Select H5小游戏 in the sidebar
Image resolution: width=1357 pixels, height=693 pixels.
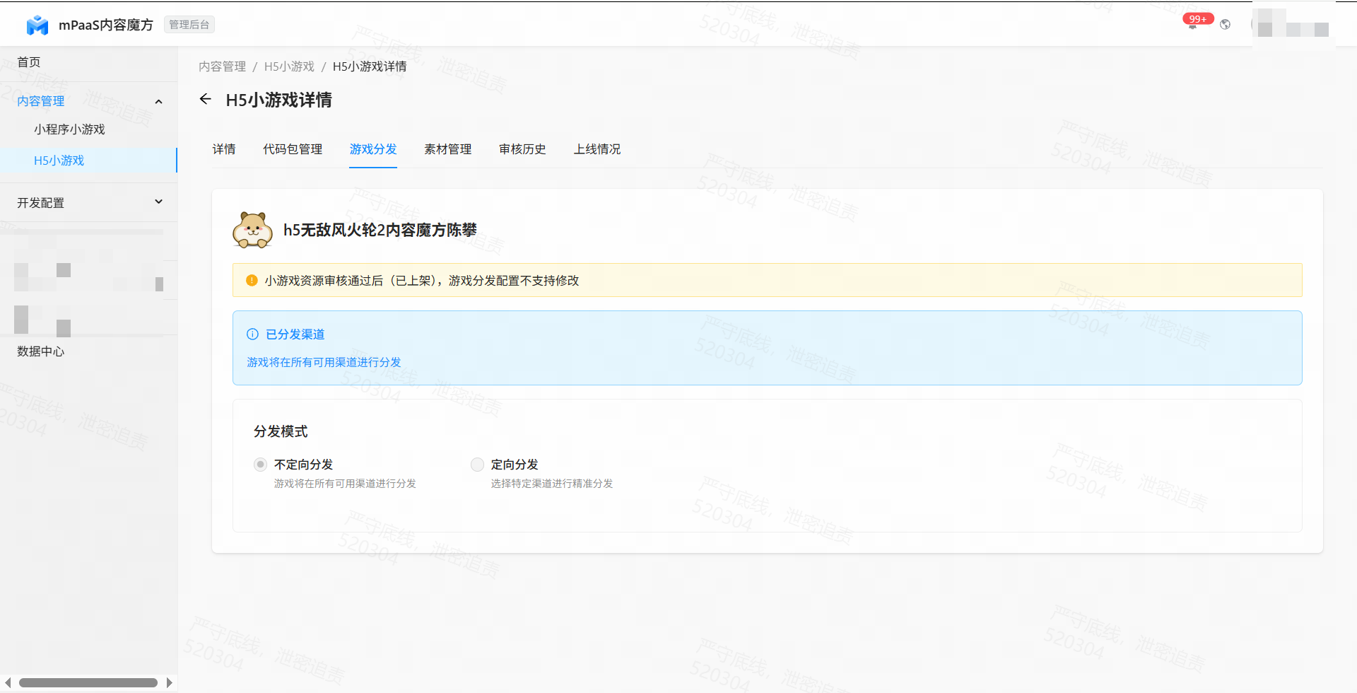[x=88, y=161]
